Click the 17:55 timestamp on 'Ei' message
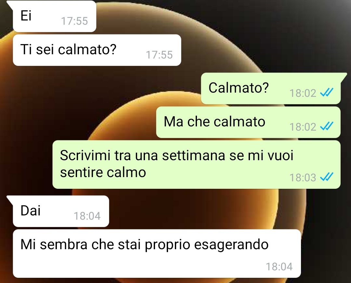This screenshot has width=351, height=283. pos(74,21)
